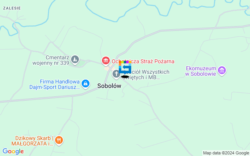
Task: Click the colorful blue arrow marker icon
Action: point(125,67)
